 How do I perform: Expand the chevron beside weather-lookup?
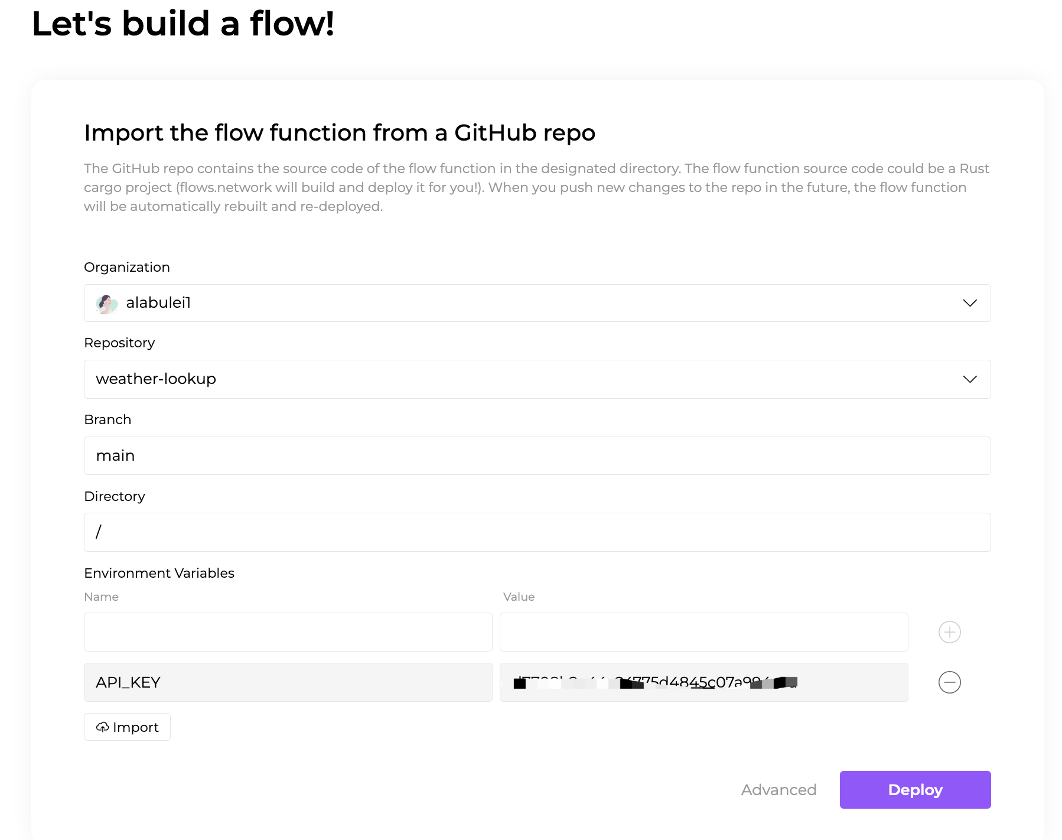[x=969, y=379]
